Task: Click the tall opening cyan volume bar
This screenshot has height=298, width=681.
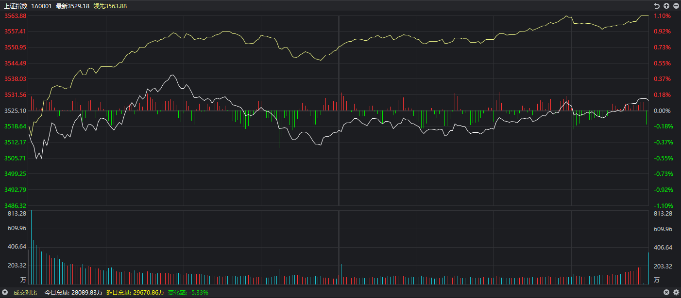Action: 31,247
